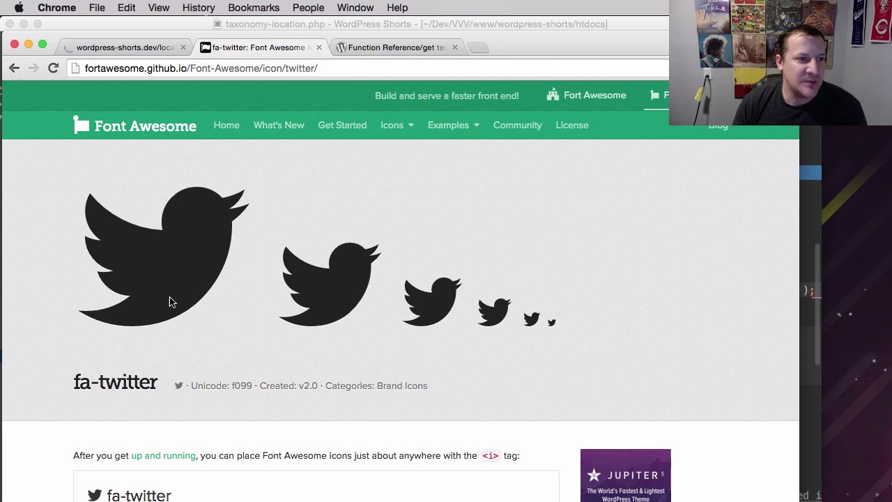This screenshot has height=502, width=892.
Task: Click the Font Awesome flag logo
Action: coord(82,125)
